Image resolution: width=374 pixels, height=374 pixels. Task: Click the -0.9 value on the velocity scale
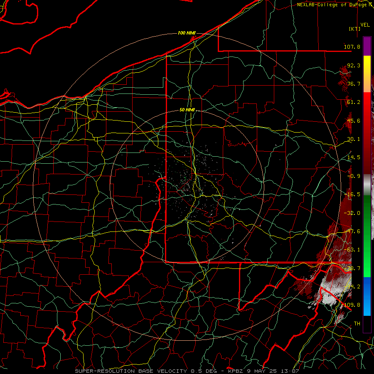coord(354,176)
